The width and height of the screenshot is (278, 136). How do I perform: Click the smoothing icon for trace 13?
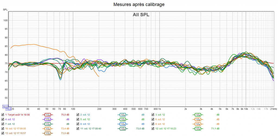click(47, 133)
